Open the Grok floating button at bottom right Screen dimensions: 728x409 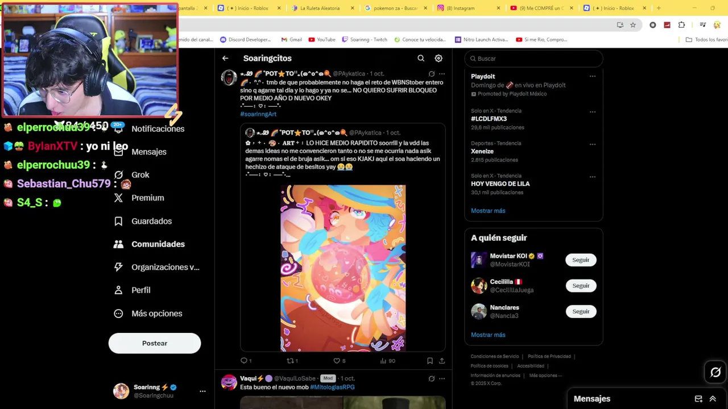point(715,373)
